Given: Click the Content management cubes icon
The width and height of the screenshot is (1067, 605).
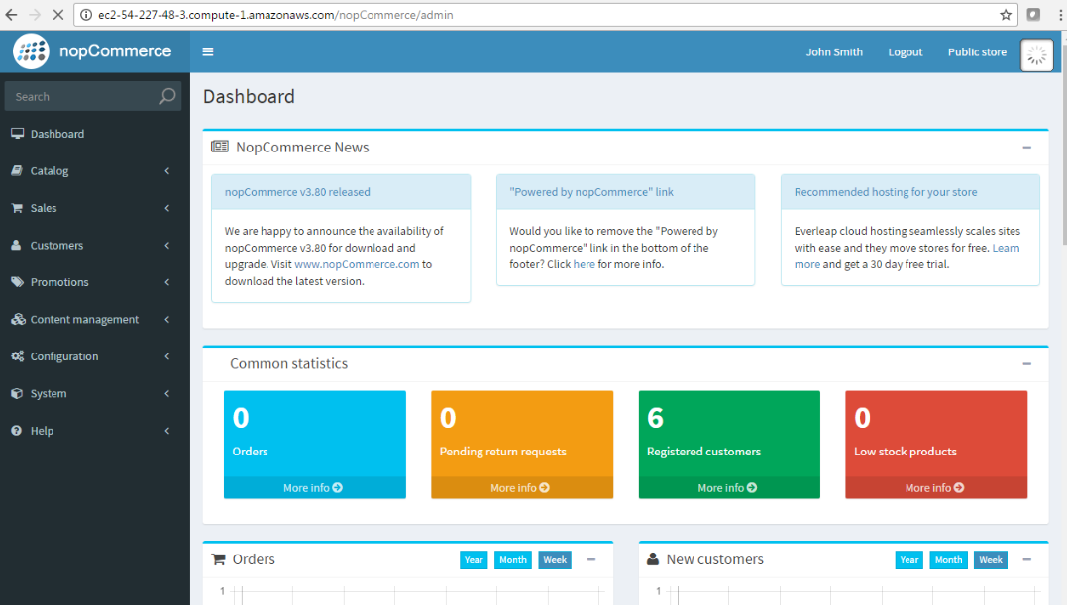Looking at the screenshot, I should [18, 319].
